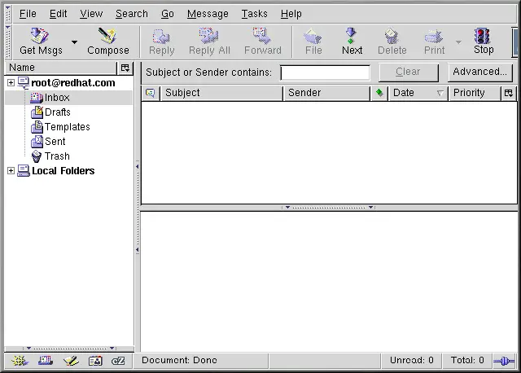
Task: Click the Advanced... search button
Action: (x=479, y=72)
